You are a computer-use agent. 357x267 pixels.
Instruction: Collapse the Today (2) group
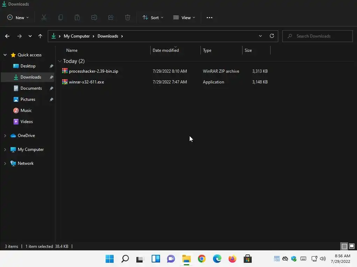[60, 61]
